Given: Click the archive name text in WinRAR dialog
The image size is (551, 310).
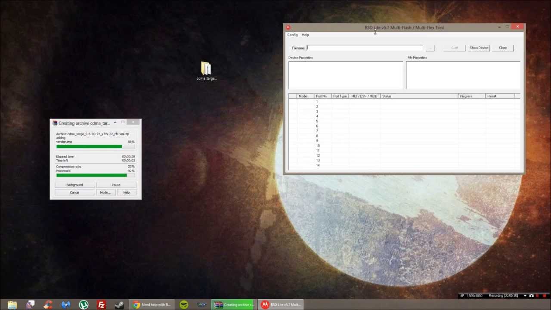Looking at the screenshot, I should coord(93,134).
